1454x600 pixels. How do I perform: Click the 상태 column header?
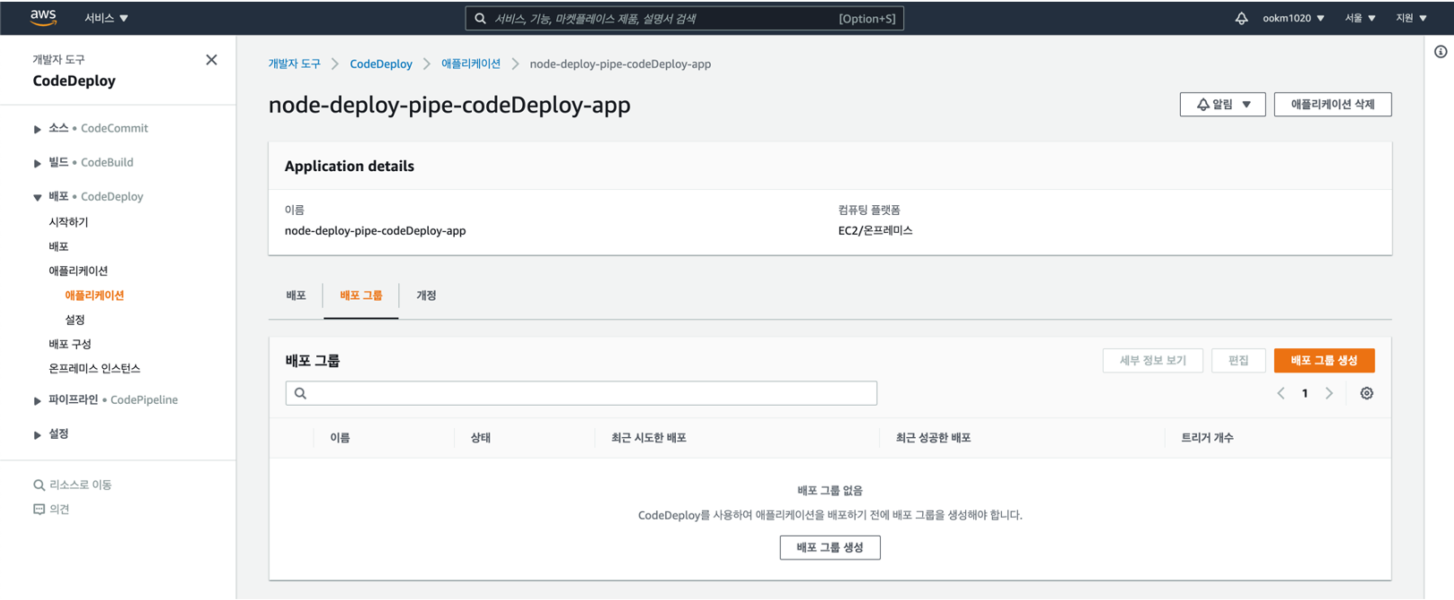(481, 438)
